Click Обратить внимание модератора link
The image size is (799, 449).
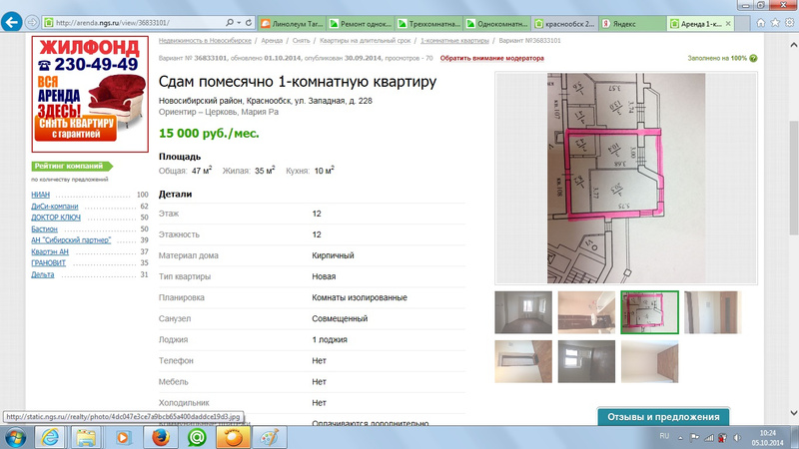tap(491, 58)
